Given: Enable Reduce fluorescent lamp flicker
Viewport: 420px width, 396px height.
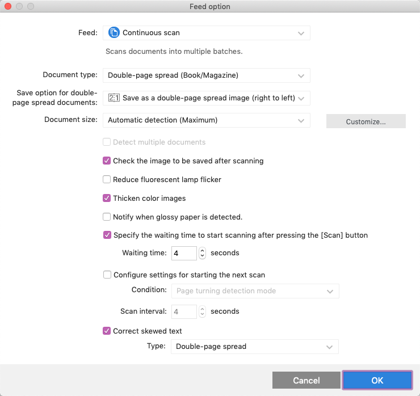Looking at the screenshot, I should pos(107,179).
